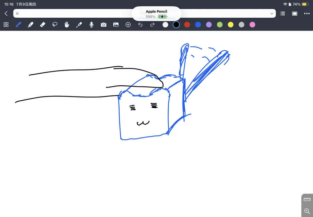The width and height of the screenshot is (313, 217).
Task: Start audio recording with microphone
Action: coord(91,25)
